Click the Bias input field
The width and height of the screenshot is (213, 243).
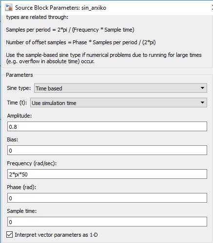pos(107,150)
